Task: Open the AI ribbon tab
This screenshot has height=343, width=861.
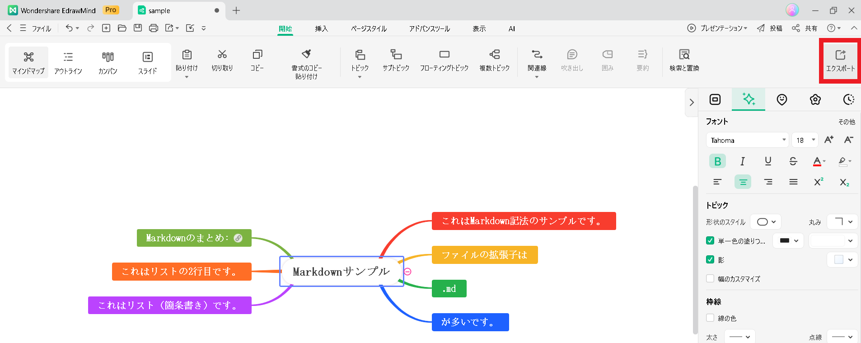Action: coord(511,28)
